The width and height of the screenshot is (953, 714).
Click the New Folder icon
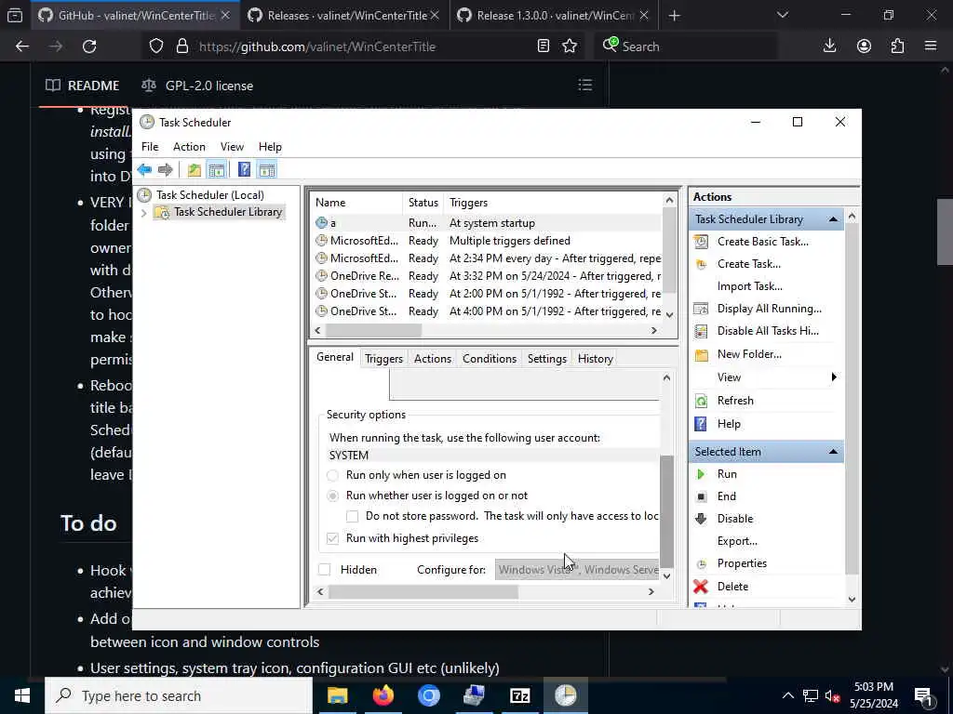(701, 354)
